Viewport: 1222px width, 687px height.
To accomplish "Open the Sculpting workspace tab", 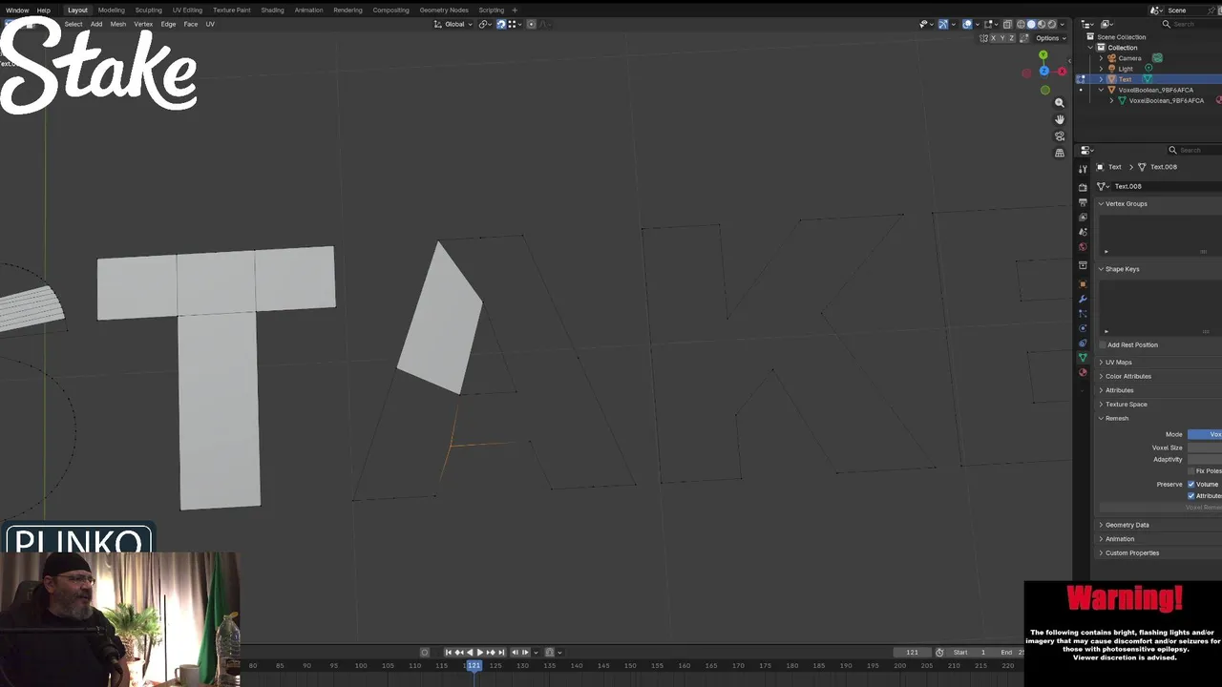I will tap(148, 10).
